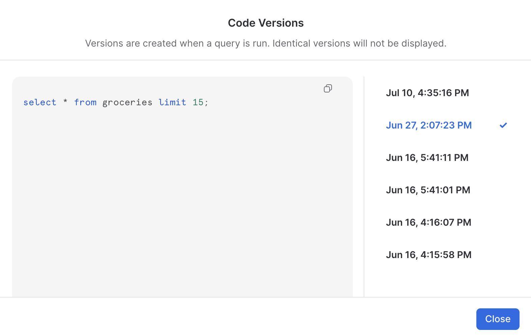Select the Jul 10, 4:35:16 PM version

tap(427, 93)
